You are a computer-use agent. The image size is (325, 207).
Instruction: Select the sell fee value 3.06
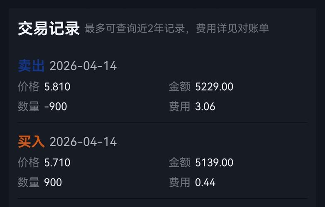pos(205,107)
